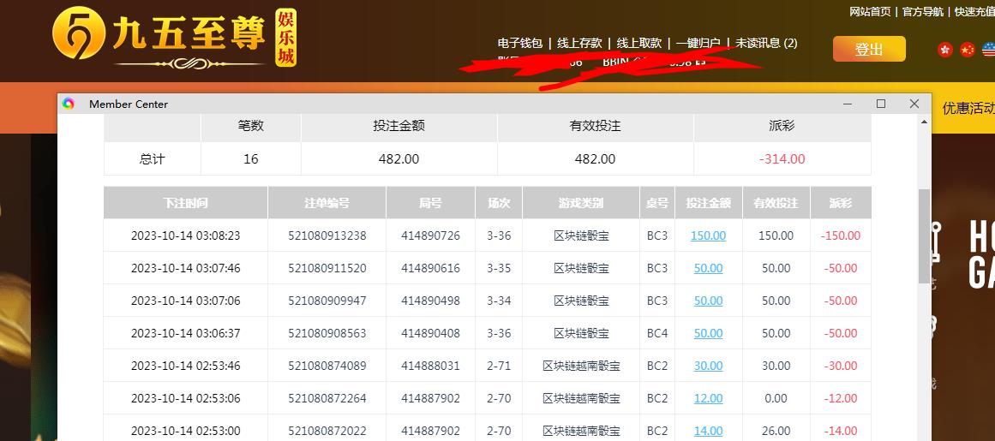Open the 150.00 bet amount link

[708, 235]
